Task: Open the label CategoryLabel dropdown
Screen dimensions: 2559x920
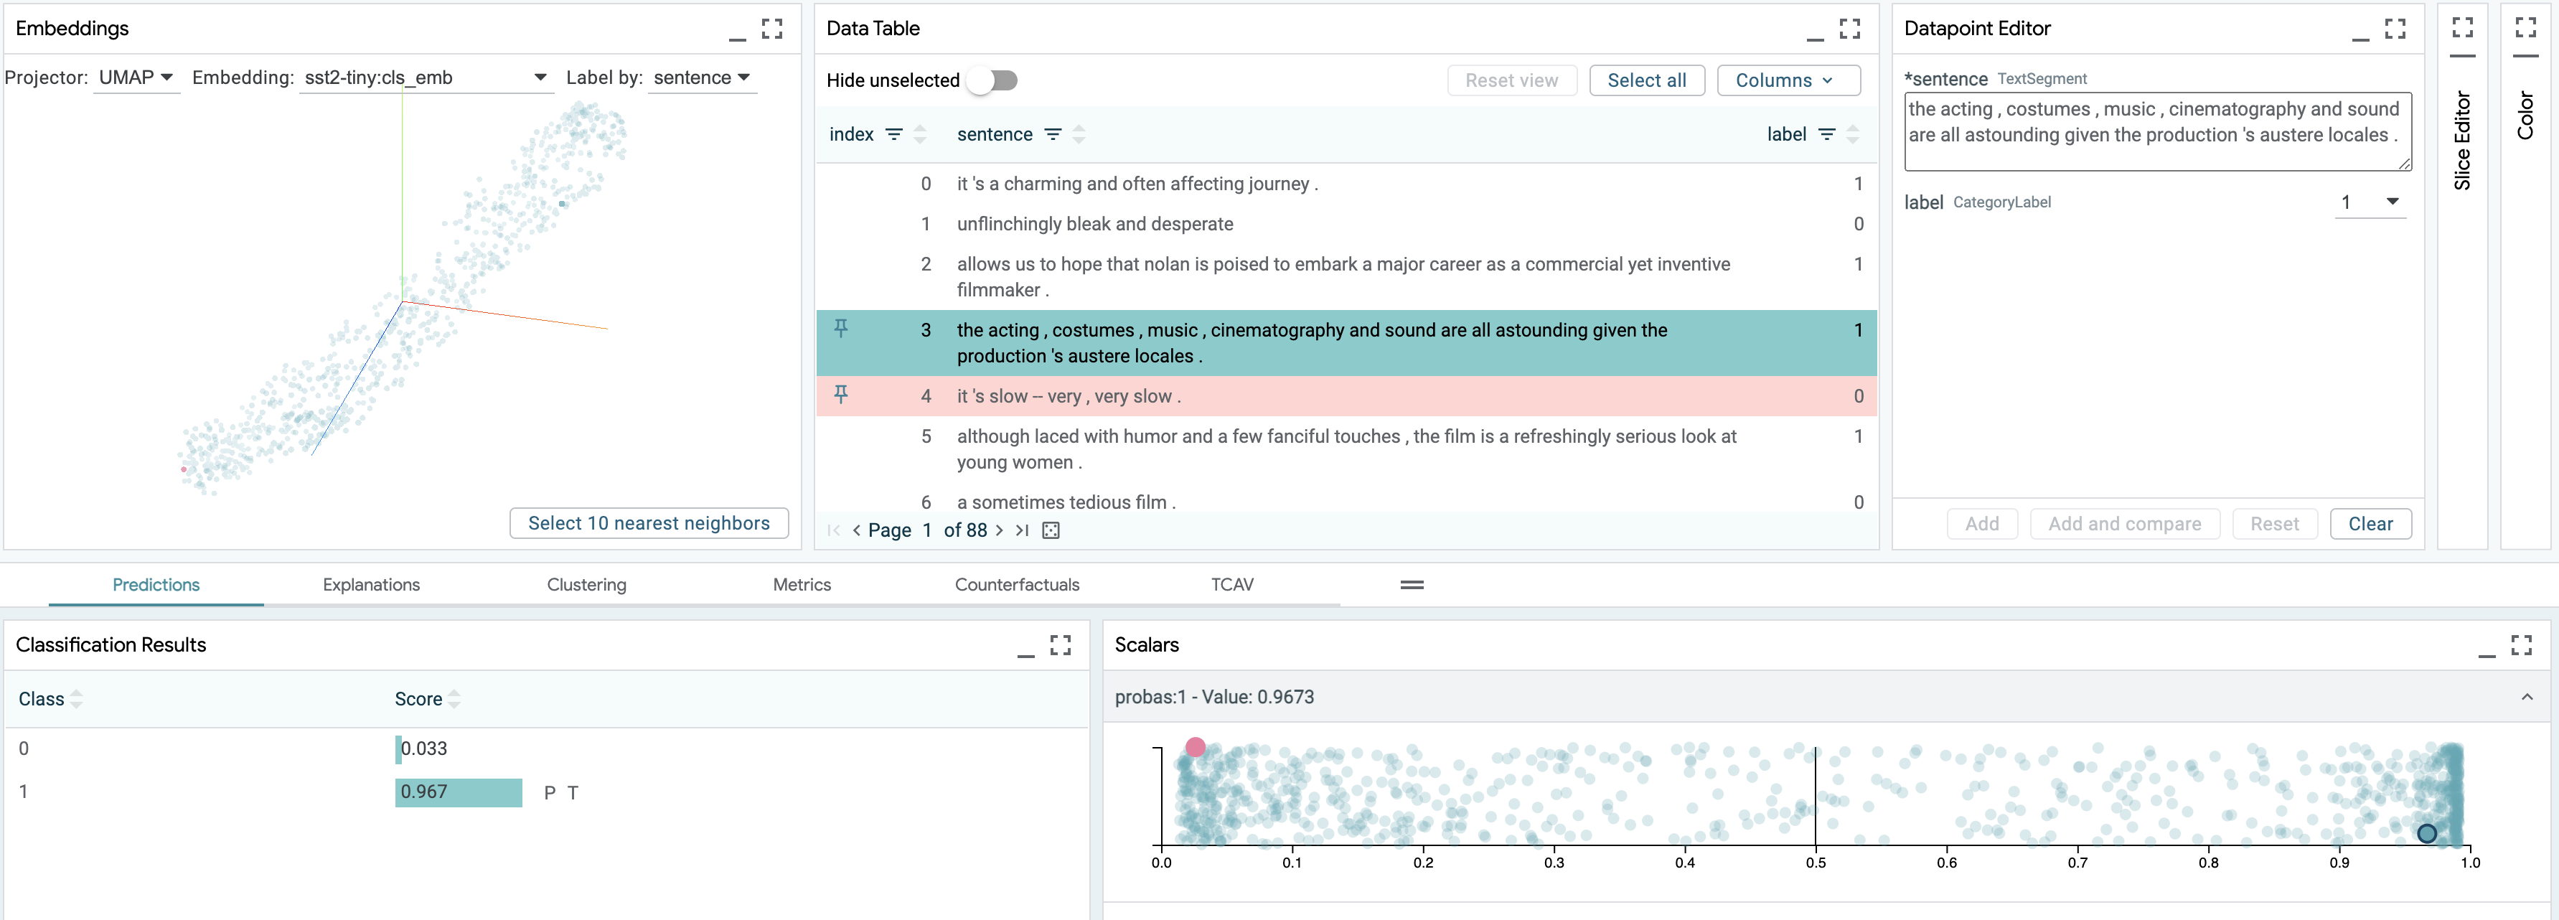Action: (2370, 202)
